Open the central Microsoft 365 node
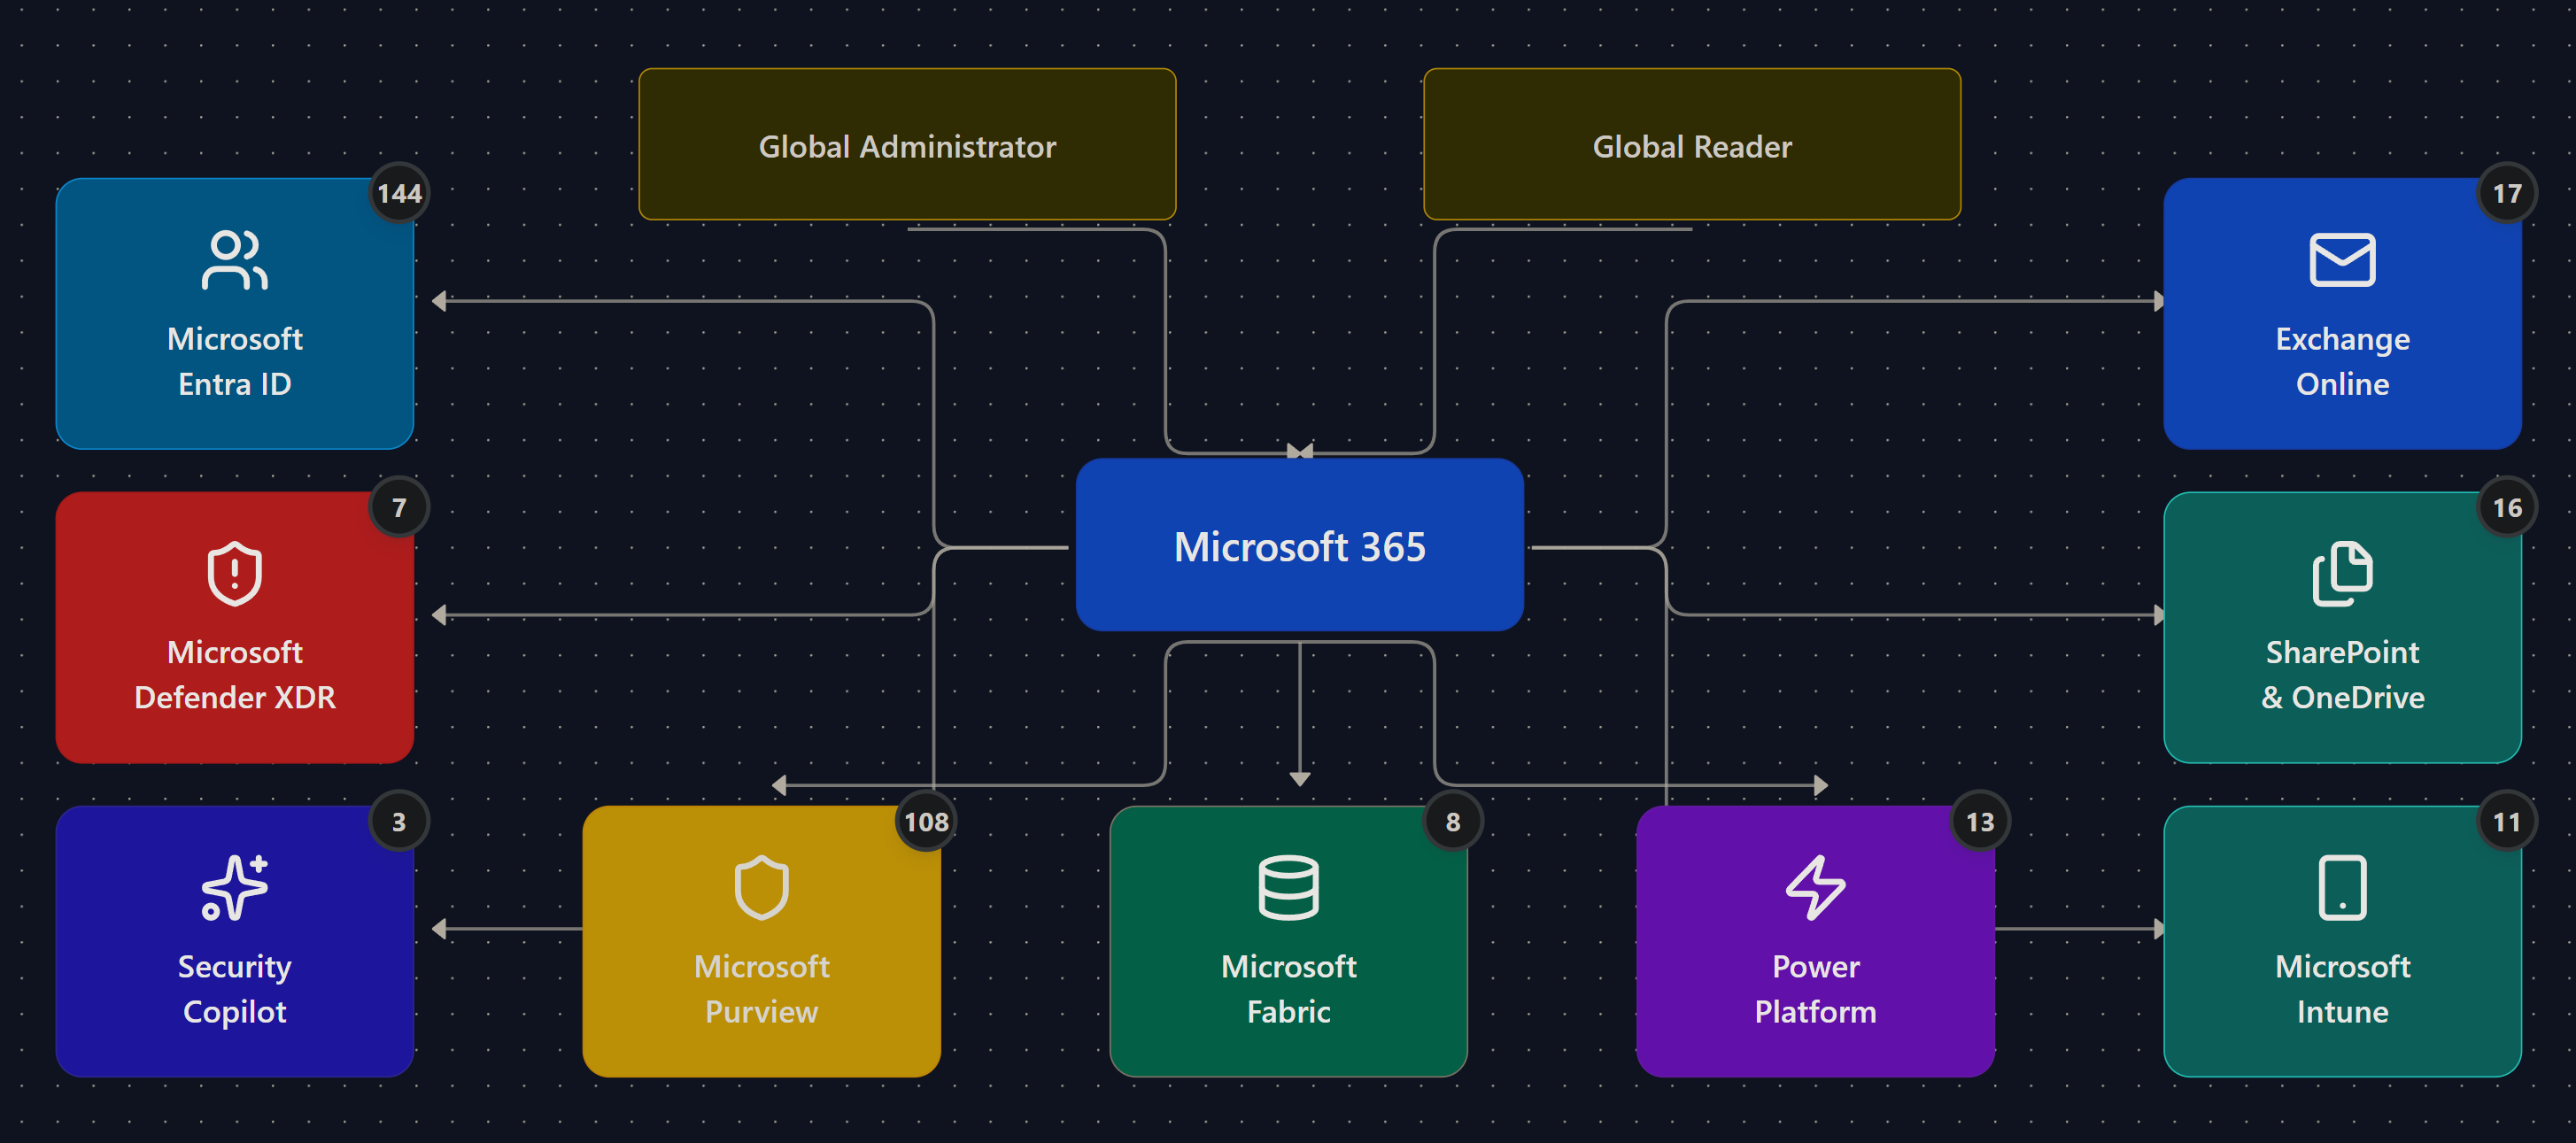This screenshot has width=2576, height=1143. 1299,545
